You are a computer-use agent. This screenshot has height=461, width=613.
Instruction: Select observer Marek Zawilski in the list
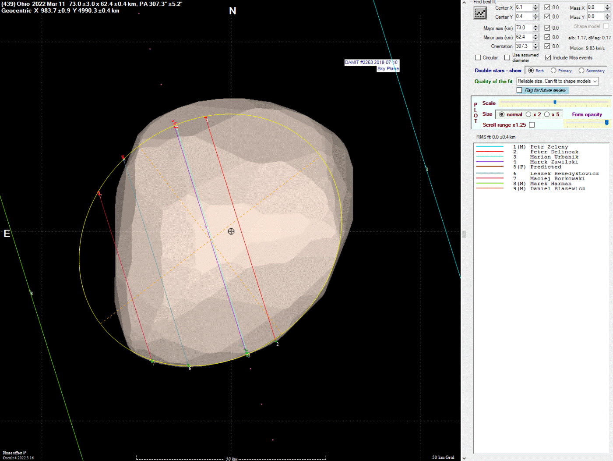click(x=554, y=162)
